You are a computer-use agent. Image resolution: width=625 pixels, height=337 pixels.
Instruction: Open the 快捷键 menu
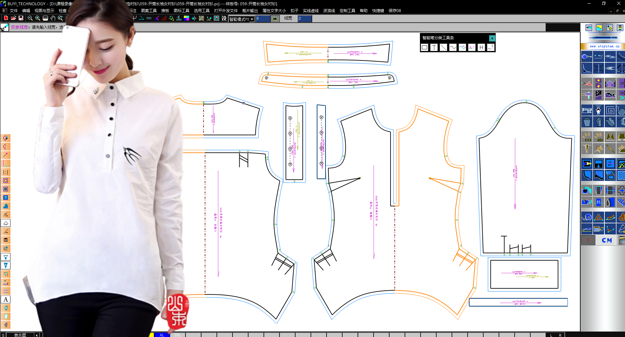click(x=378, y=10)
